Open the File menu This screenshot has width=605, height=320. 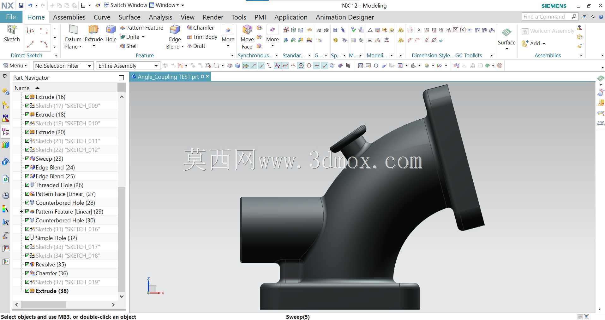pyautogui.click(x=11, y=17)
